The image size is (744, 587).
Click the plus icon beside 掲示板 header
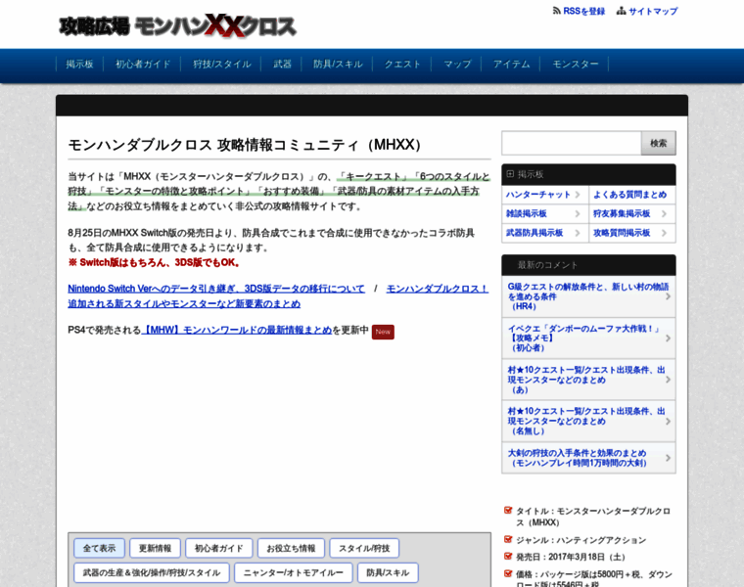point(510,174)
